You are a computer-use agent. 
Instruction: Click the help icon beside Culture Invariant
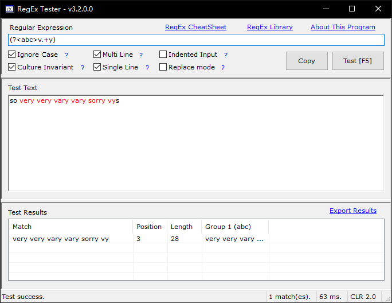point(83,68)
